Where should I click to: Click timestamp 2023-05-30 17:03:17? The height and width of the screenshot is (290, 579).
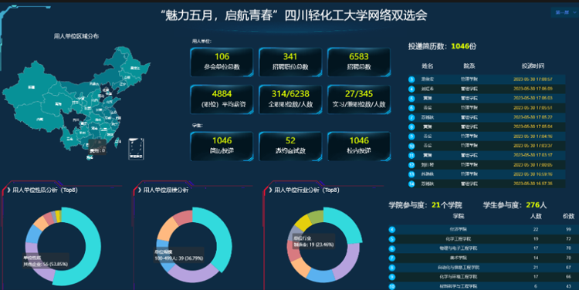(533, 155)
